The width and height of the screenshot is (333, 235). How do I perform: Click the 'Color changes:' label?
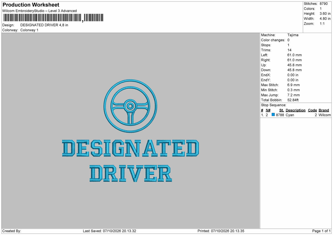click(273, 40)
